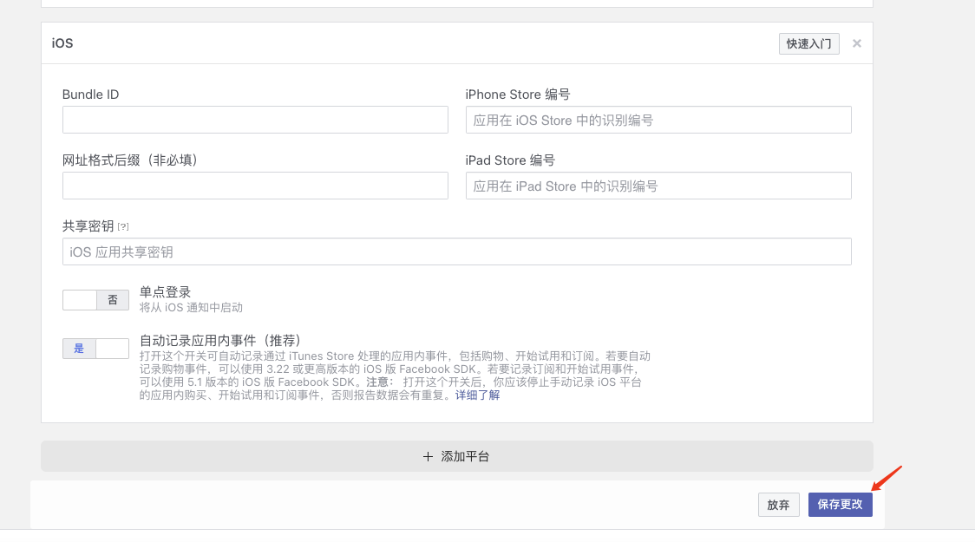
Task: Click the iOS panel heading text
Action: click(x=62, y=42)
